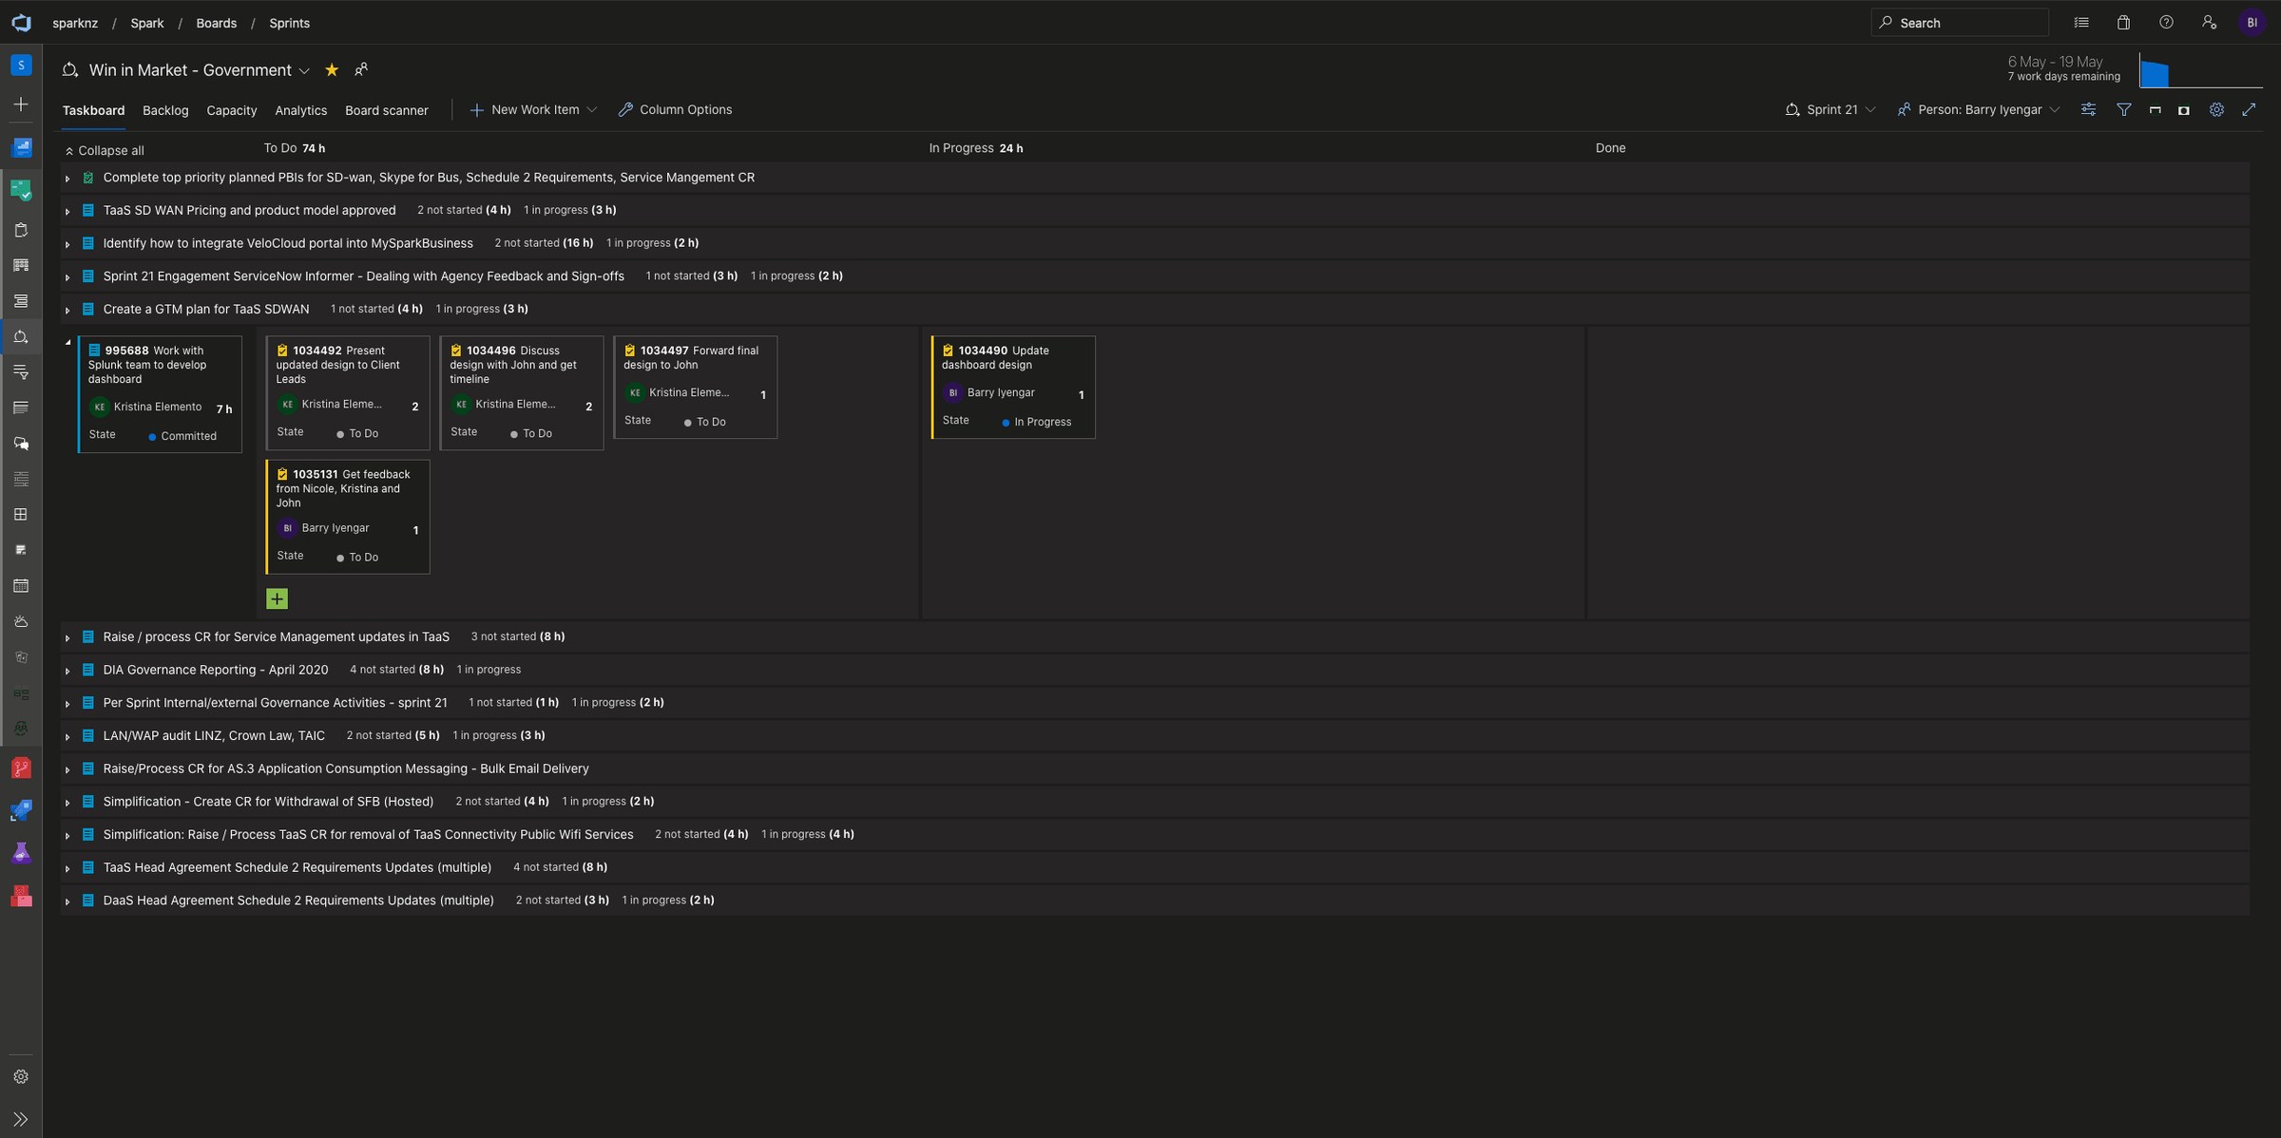Open New Work Item dropdown arrow
Screen dimensions: 2281x1138
[592, 110]
